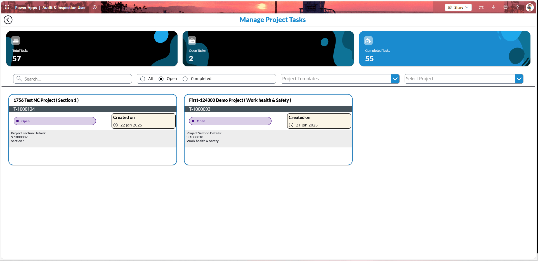The height and width of the screenshot is (261, 538).
Task: Click the Section 1 details text
Action: click(18, 141)
